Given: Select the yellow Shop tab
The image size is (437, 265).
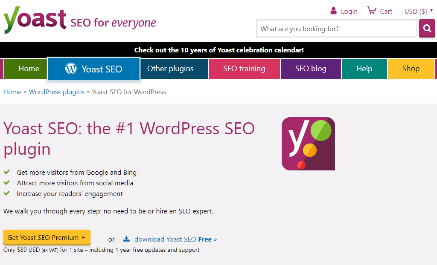Looking at the screenshot, I should (411, 69).
